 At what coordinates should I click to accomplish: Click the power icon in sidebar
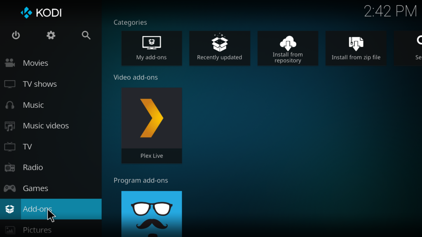point(16,35)
